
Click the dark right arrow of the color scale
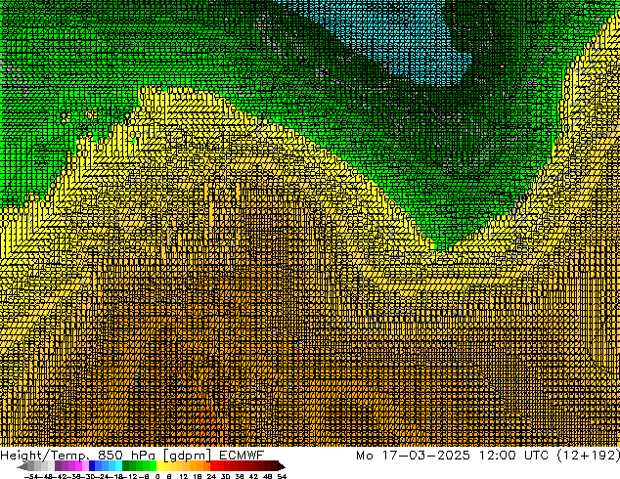[281, 467]
